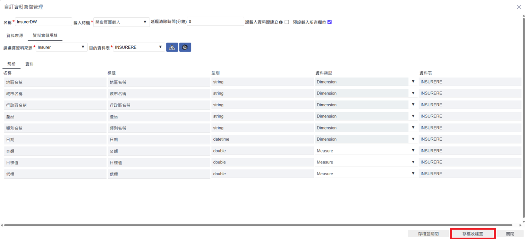The height and width of the screenshot is (239, 525).
Task: Click the info icon beside 邊載入資料邊建立
Action: 281,22
